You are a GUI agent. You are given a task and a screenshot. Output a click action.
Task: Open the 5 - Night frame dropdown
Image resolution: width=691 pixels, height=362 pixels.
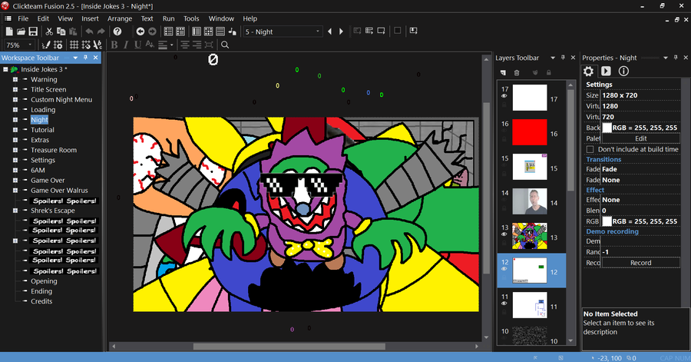click(317, 32)
